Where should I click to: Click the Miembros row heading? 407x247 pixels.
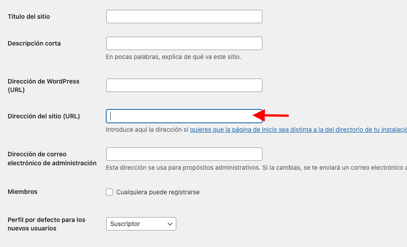[x=22, y=192]
